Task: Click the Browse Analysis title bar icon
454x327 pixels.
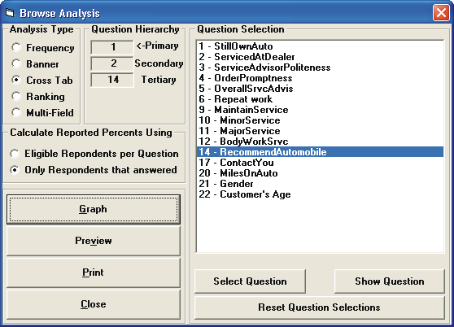Action: (10, 13)
